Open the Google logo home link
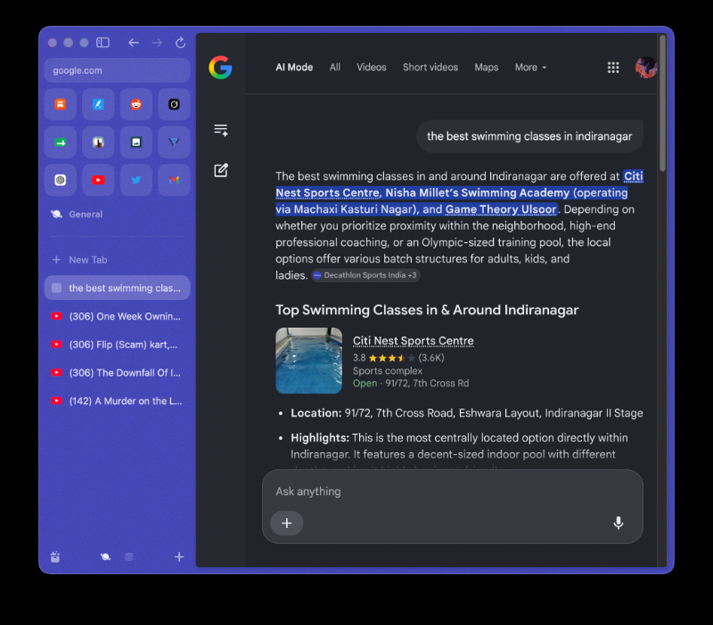Image resolution: width=713 pixels, height=625 pixels. click(220, 68)
